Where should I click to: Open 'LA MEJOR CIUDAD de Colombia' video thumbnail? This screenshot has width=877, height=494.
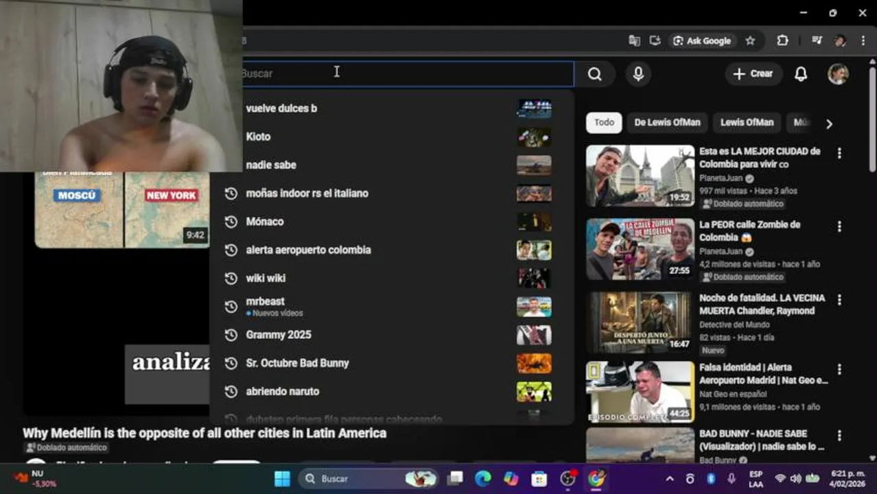[640, 175]
